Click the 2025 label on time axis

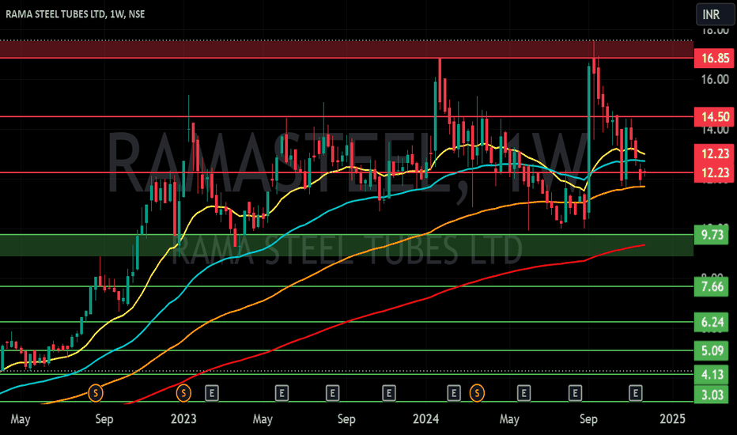coord(672,418)
